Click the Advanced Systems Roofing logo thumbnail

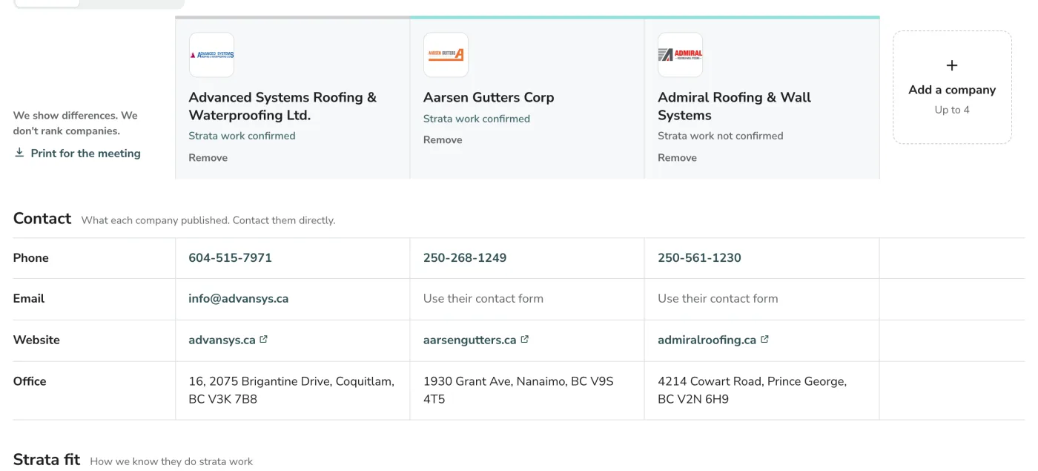pyautogui.click(x=211, y=55)
